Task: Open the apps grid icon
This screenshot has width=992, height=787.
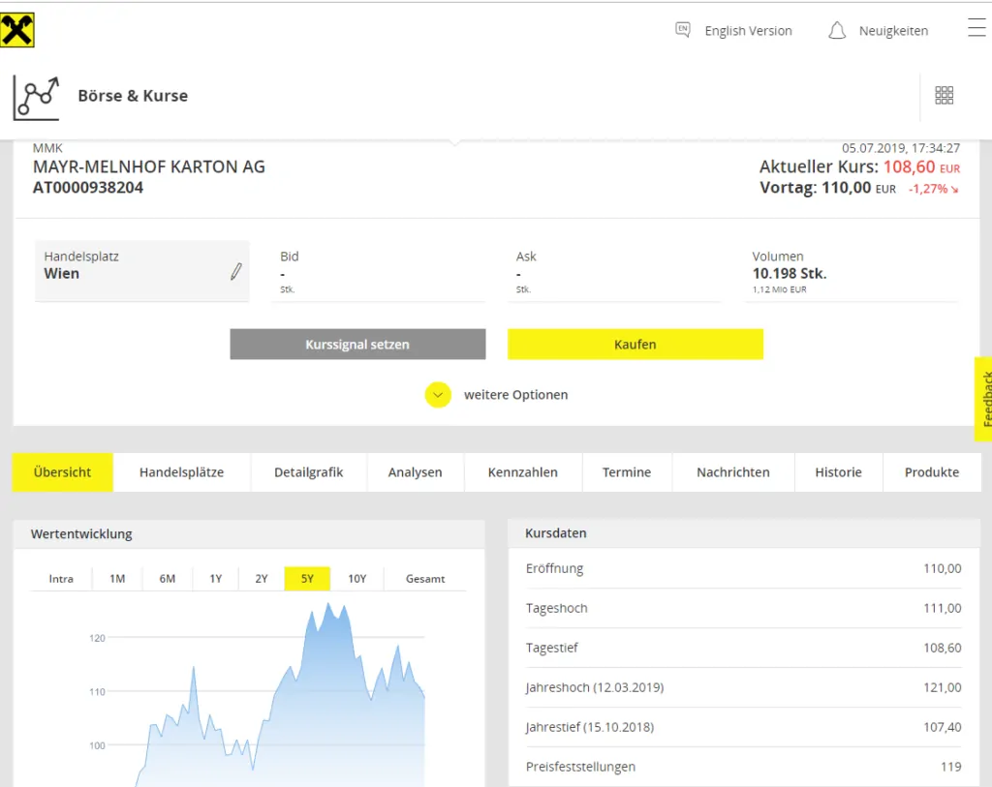Action: tap(944, 96)
